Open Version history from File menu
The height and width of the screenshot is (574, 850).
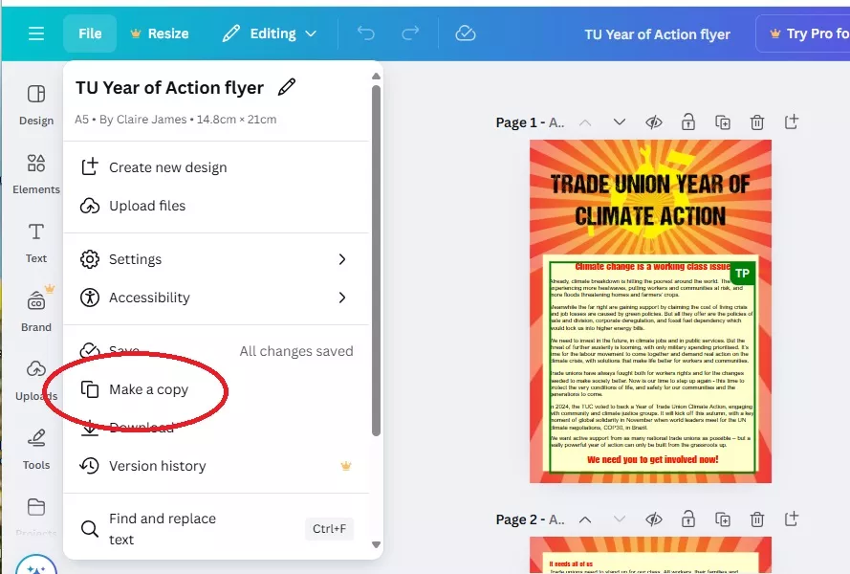pos(157,466)
